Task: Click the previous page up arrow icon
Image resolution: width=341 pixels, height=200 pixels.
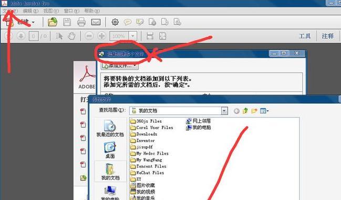Action: [x=8, y=36]
